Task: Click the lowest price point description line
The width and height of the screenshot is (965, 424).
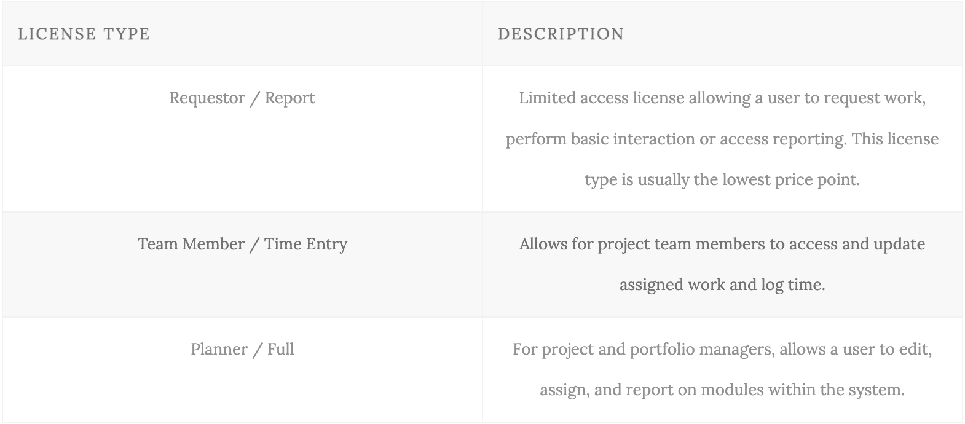Action: point(722,180)
